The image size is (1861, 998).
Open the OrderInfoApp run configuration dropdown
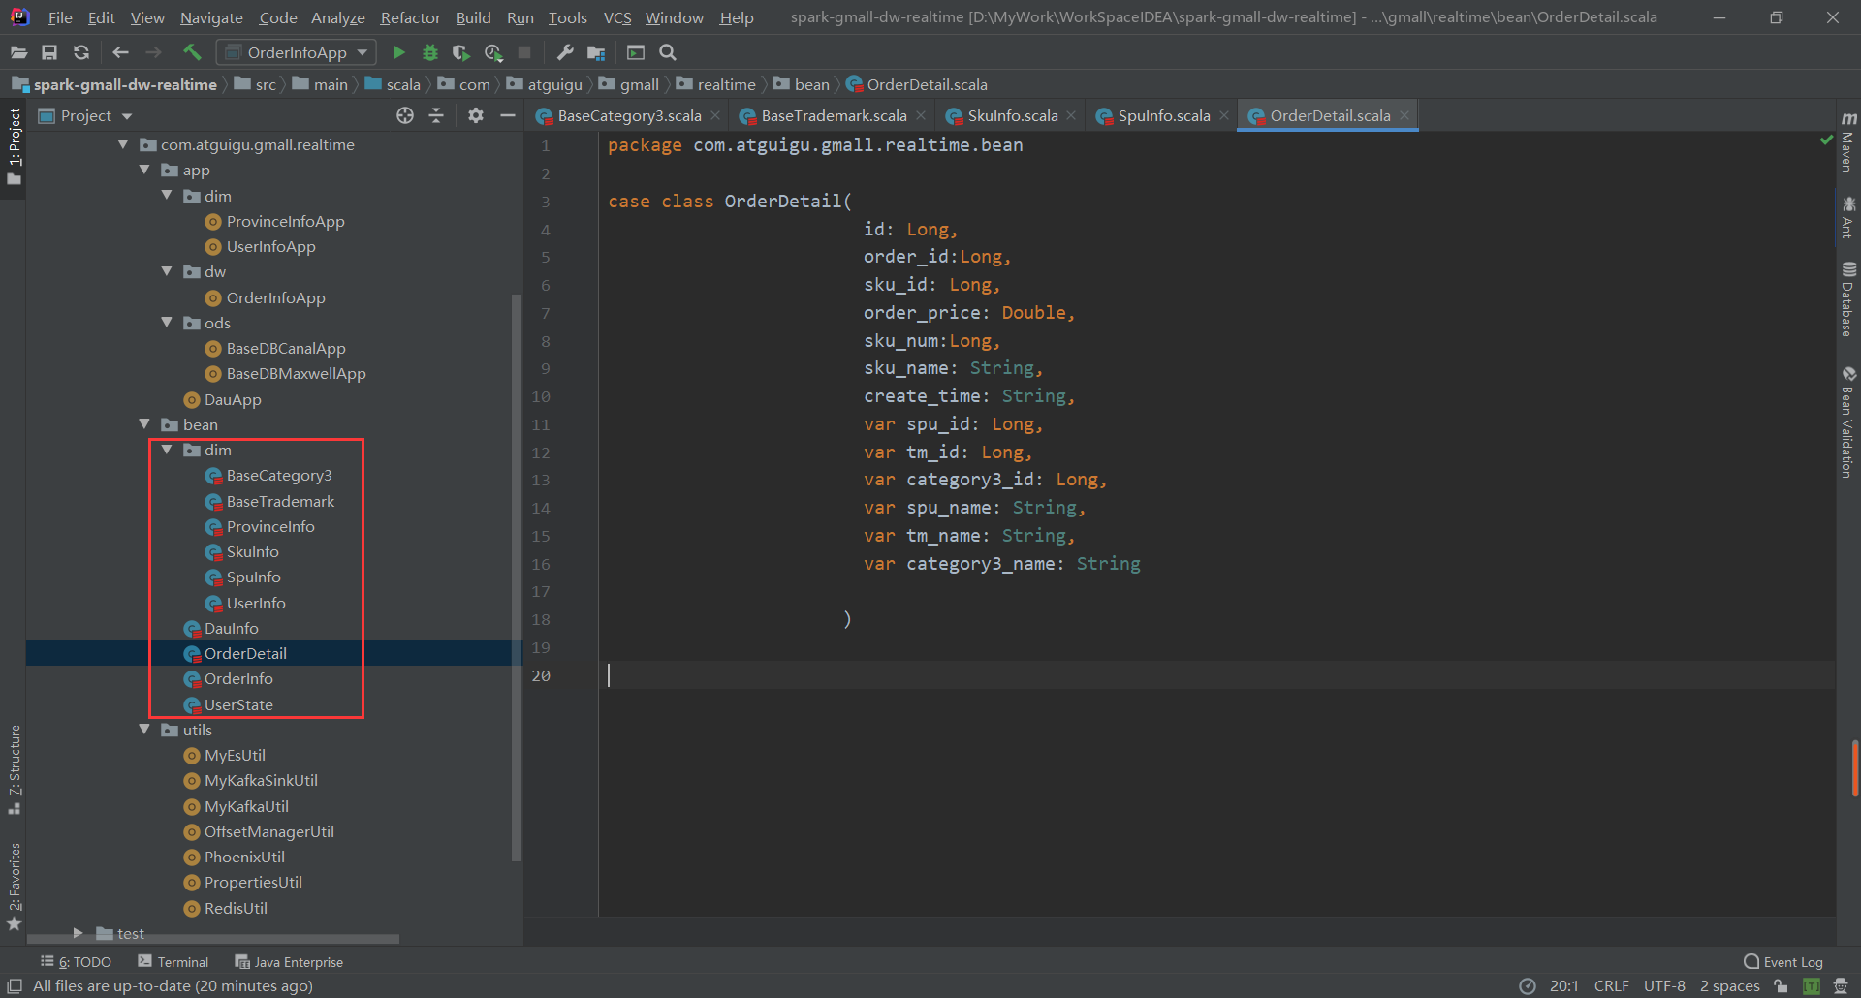pos(297,52)
